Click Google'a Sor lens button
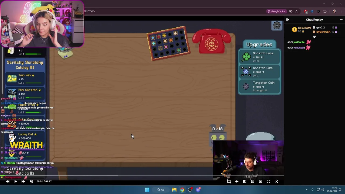 [276, 11]
